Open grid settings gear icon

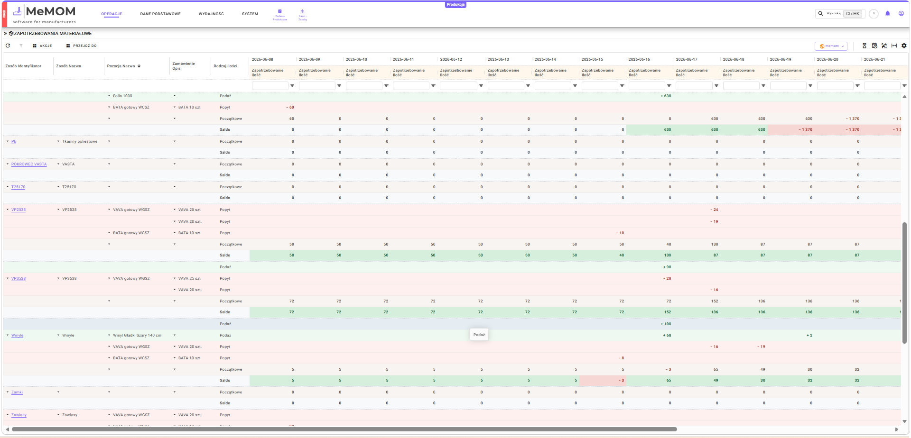[904, 46]
